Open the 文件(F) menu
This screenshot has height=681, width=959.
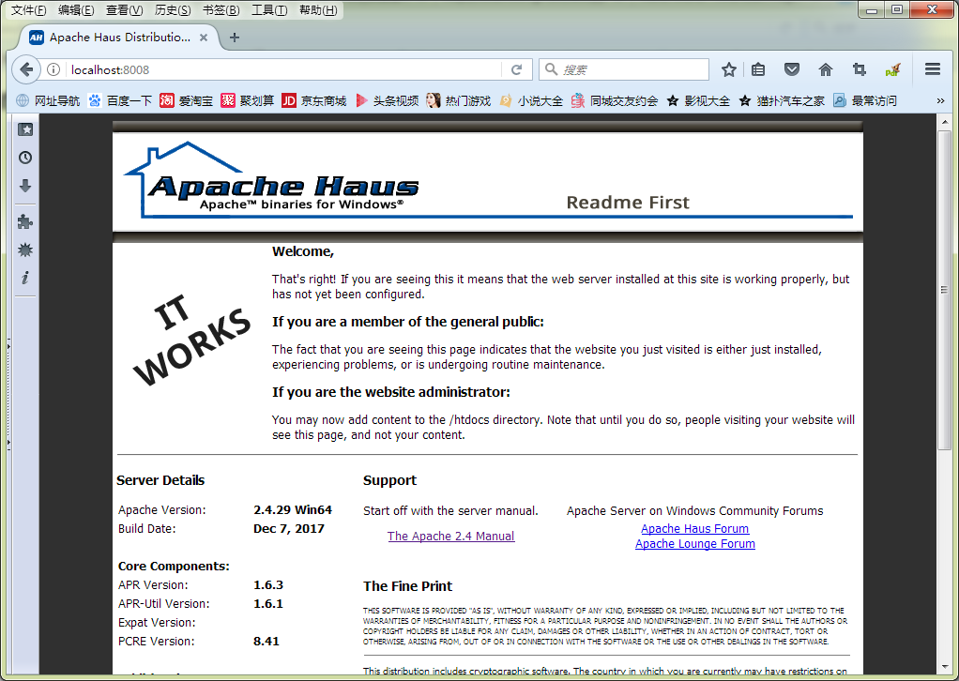[29, 9]
